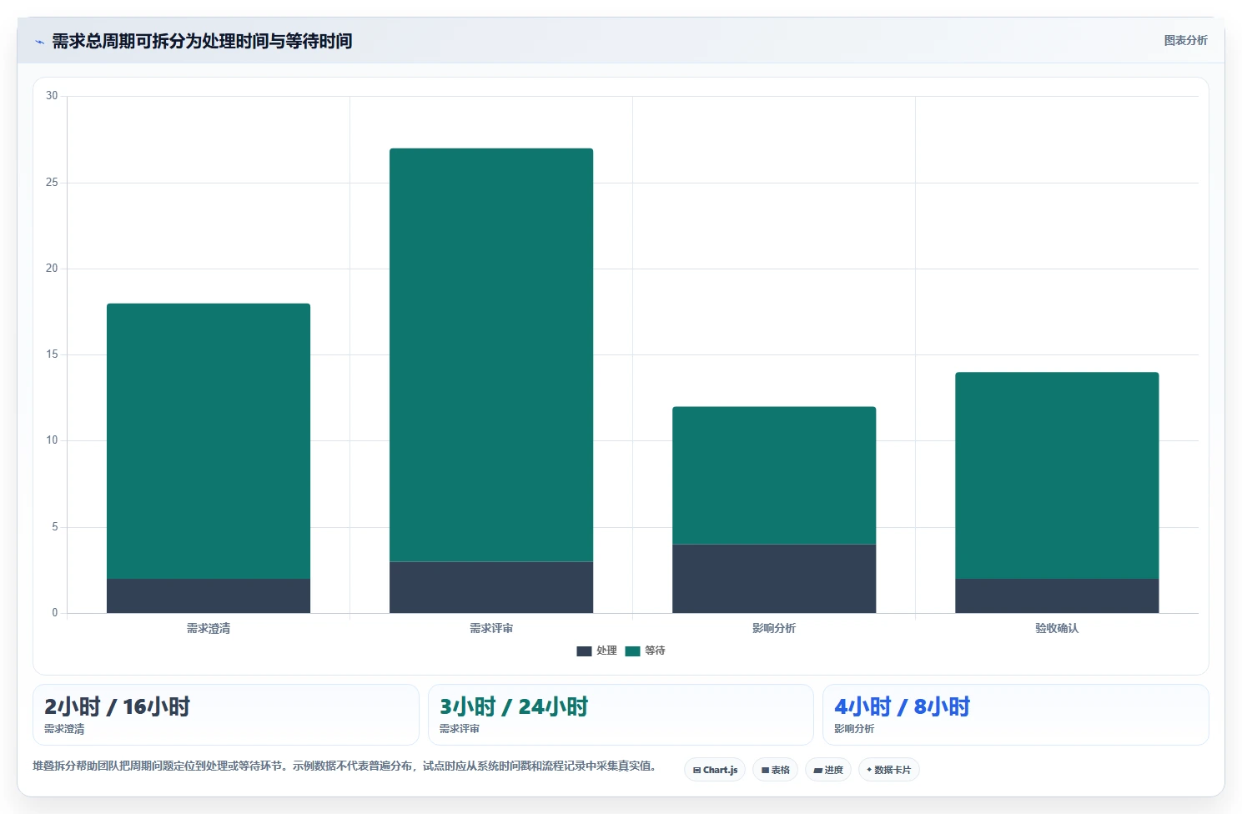Open the 4小时 / 8小时 data card
Screen dimensions: 1242x814
[x=1015, y=715]
